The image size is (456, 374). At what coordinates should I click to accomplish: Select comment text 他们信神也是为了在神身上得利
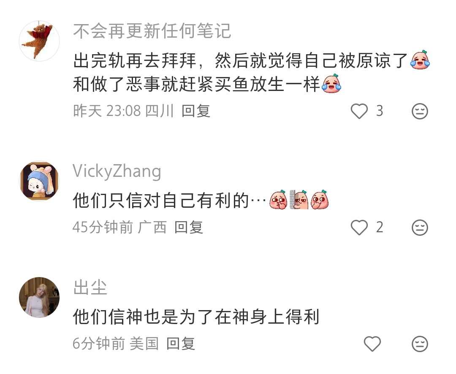click(x=196, y=317)
